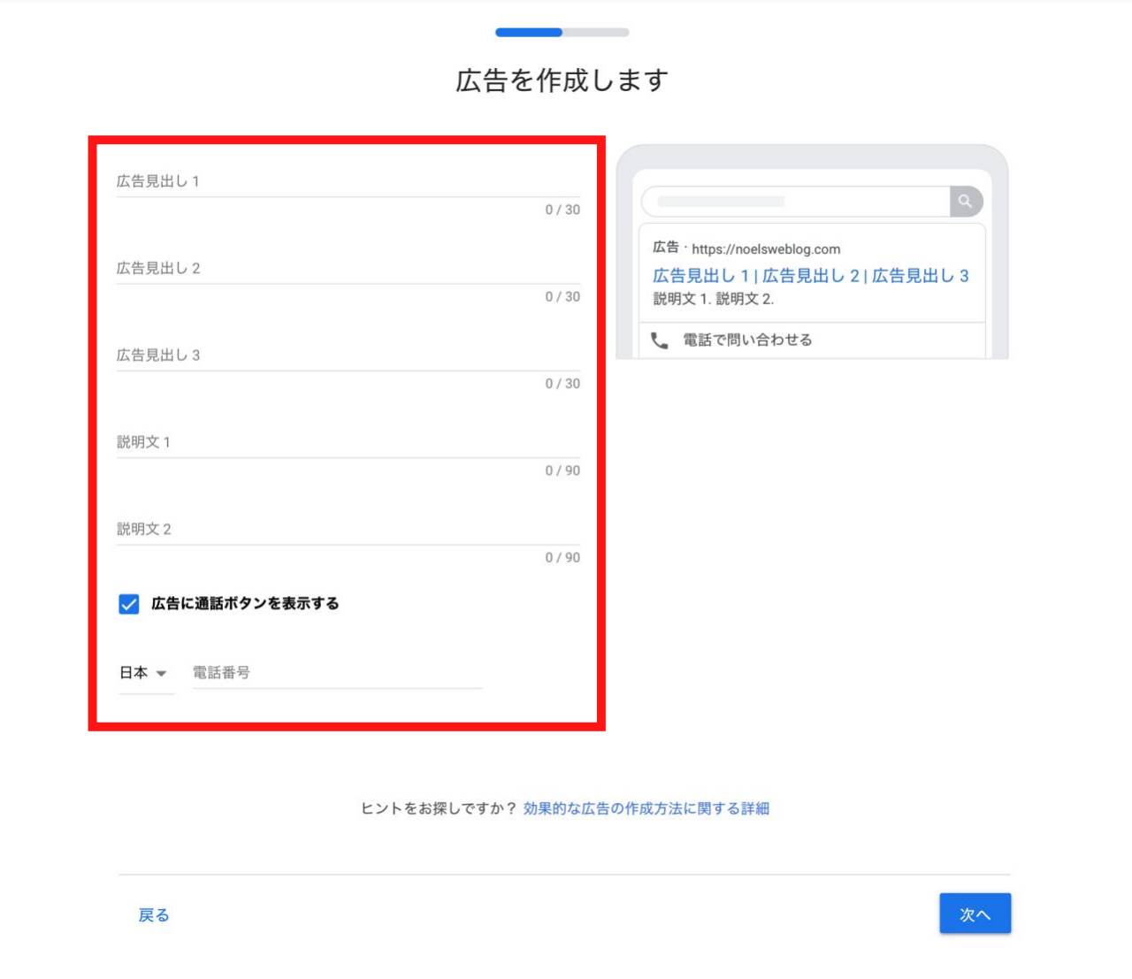Select the 説明文 2 text field
Viewport: 1132px width, 979px height.
tap(348, 529)
